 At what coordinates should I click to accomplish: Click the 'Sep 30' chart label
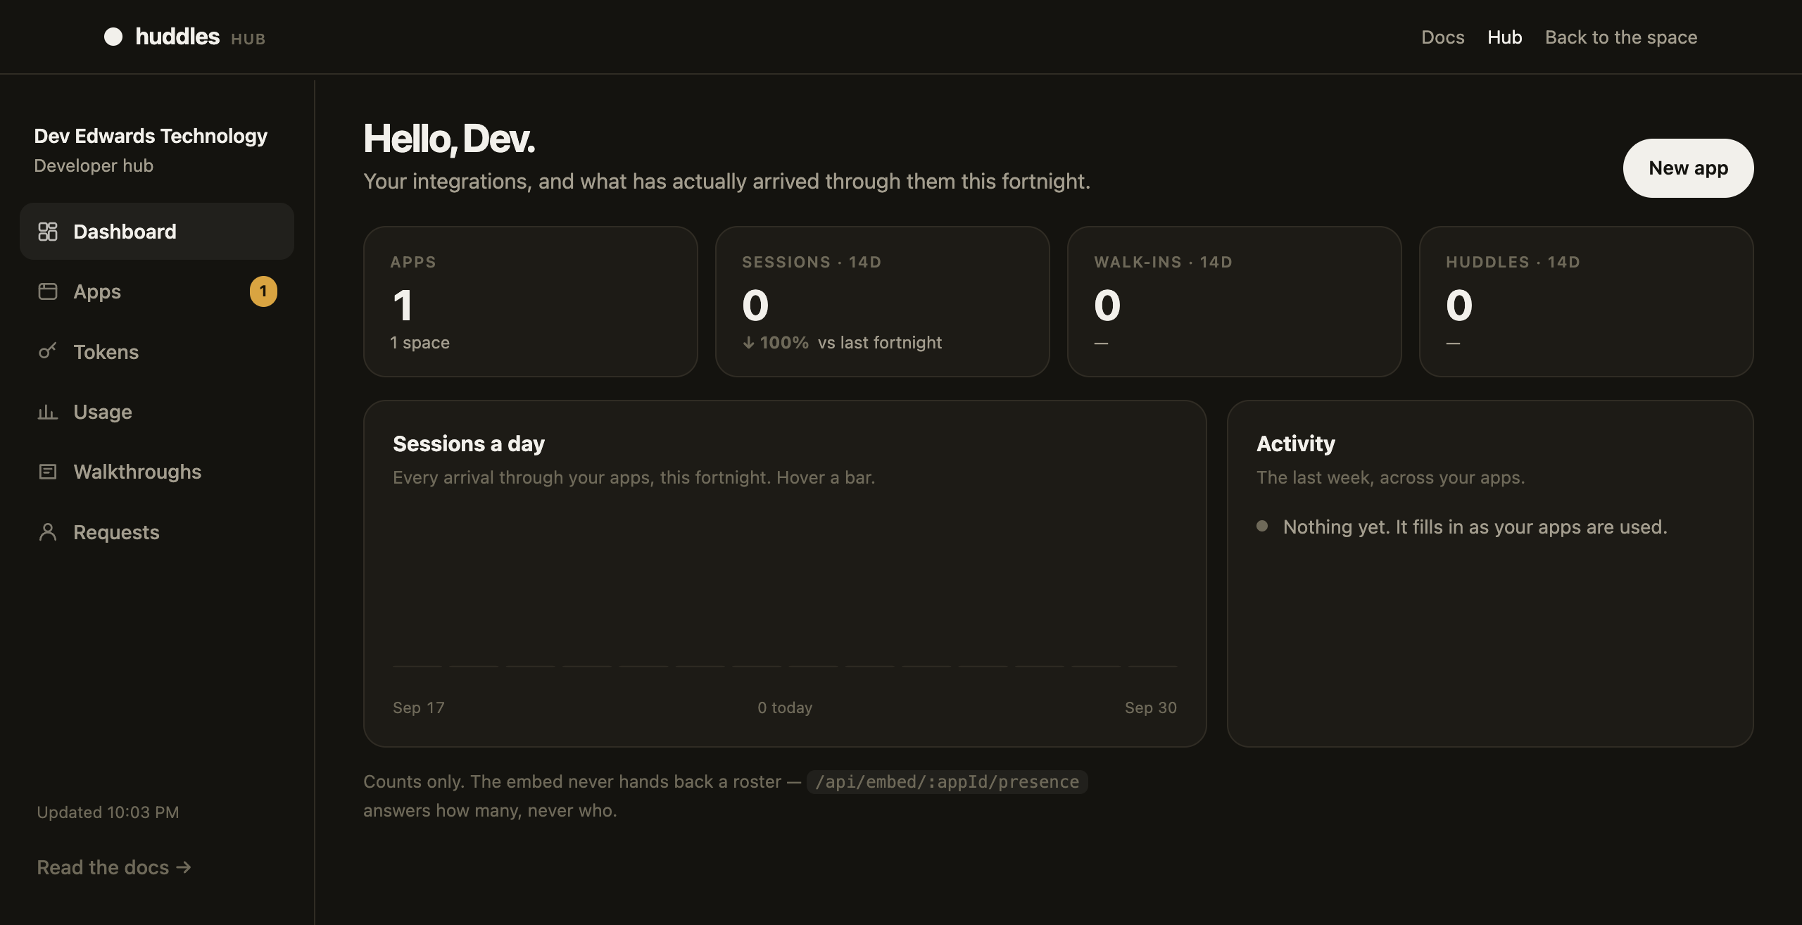[x=1151, y=707]
